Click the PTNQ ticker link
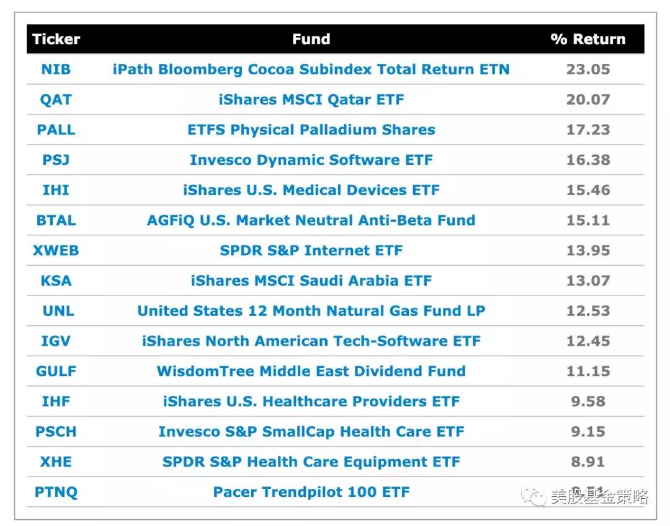670x526 pixels. tap(56, 493)
